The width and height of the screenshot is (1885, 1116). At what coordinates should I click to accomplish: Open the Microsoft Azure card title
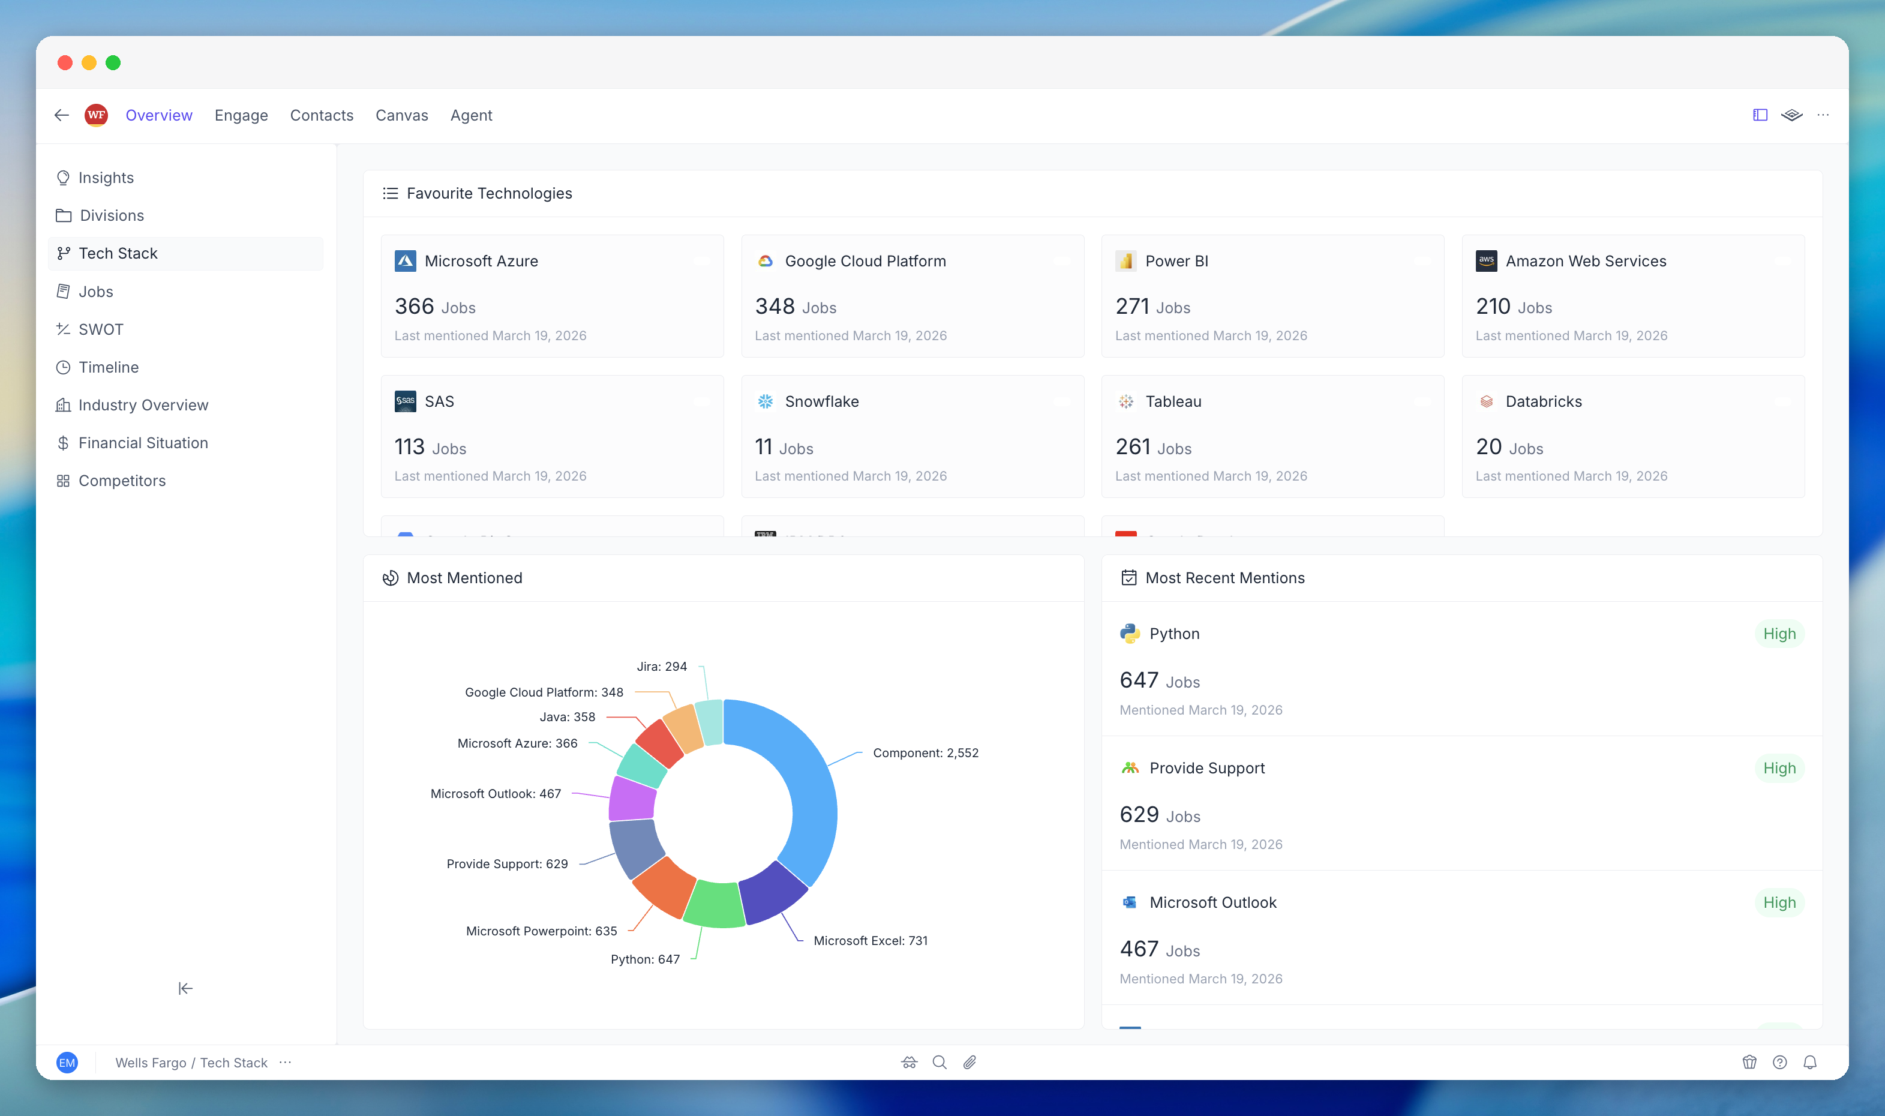pyautogui.click(x=481, y=261)
